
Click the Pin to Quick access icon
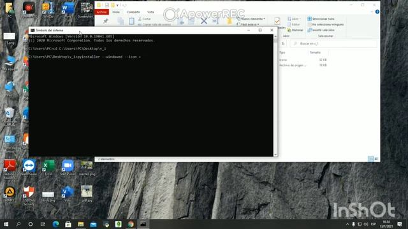[105, 21]
